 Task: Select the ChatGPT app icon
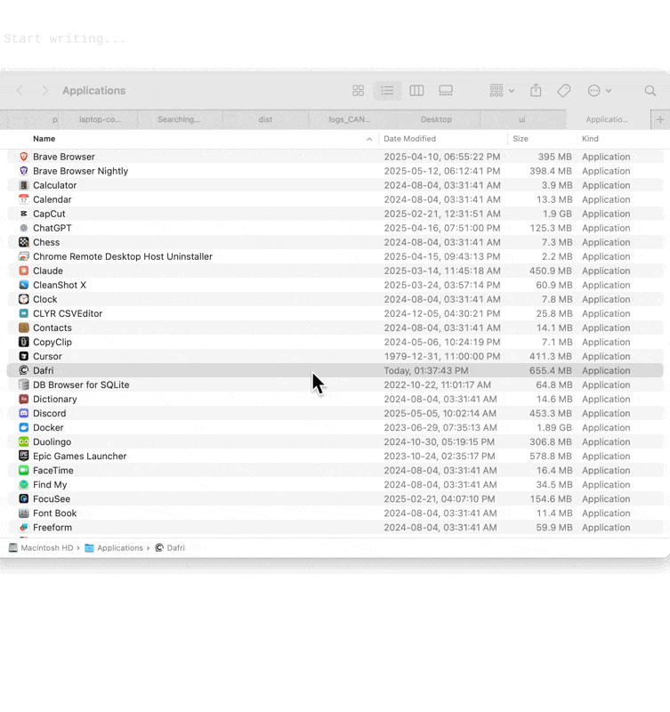click(x=24, y=228)
